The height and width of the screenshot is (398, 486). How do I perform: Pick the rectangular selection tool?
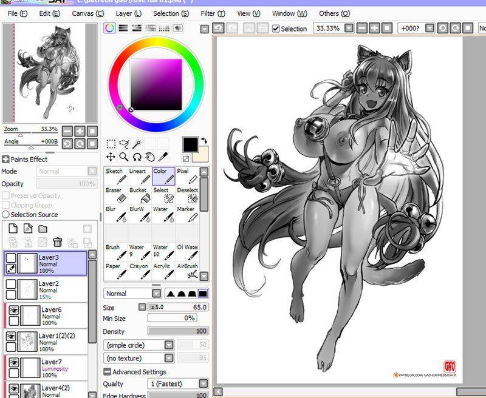point(111,144)
